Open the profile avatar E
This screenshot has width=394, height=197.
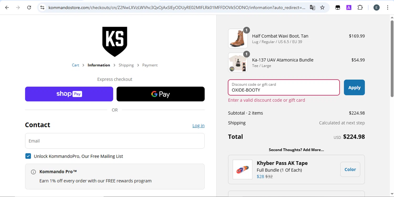(x=376, y=8)
